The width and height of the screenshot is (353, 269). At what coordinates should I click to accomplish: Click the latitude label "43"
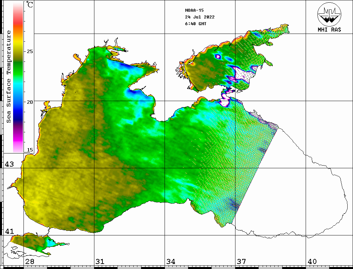coord(9,164)
